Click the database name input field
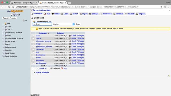Image resolution: width=171 pixels, height=96 pixels. coord(42,24)
